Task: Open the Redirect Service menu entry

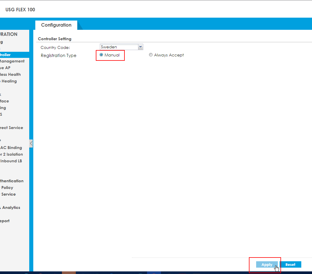Action: 12,128
